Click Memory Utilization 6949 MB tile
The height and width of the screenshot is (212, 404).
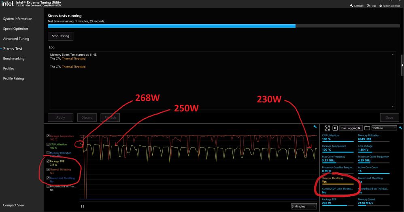374,138
